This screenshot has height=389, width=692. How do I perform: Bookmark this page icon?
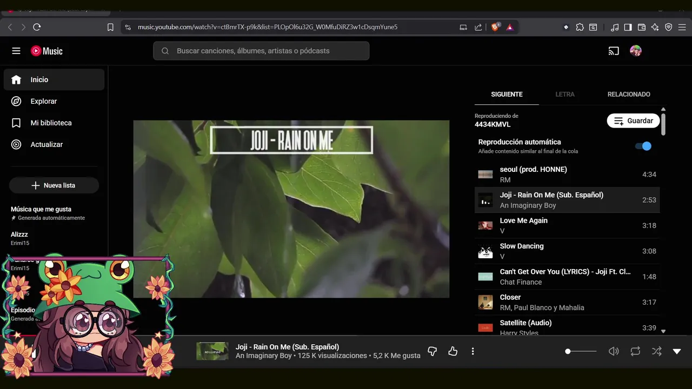[110, 27]
